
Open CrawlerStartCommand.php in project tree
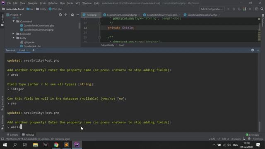click(37, 30)
